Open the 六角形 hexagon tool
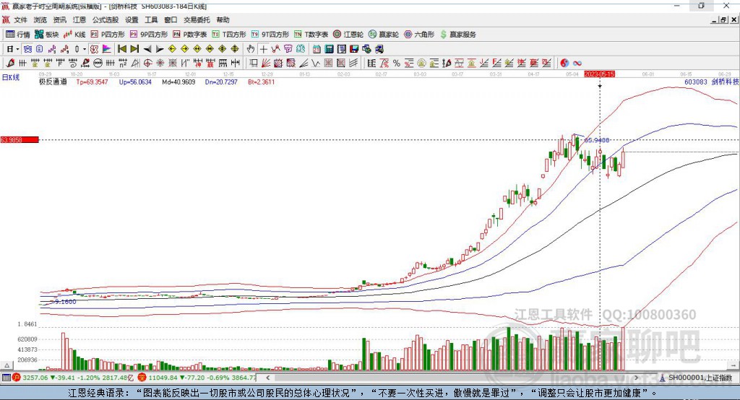This screenshot has width=740, height=400. point(419,35)
